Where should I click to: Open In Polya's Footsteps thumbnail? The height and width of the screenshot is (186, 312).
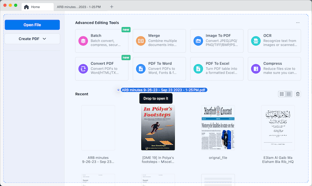[158, 128]
